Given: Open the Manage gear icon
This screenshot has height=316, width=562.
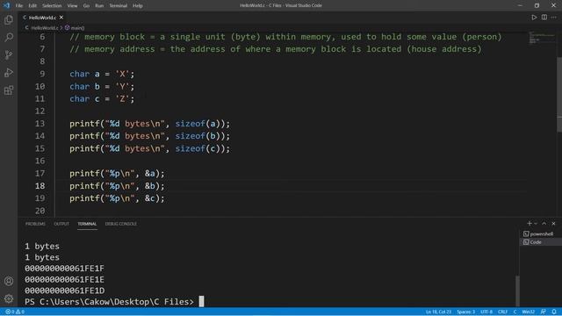Looking at the screenshot, I should point(9,298).
